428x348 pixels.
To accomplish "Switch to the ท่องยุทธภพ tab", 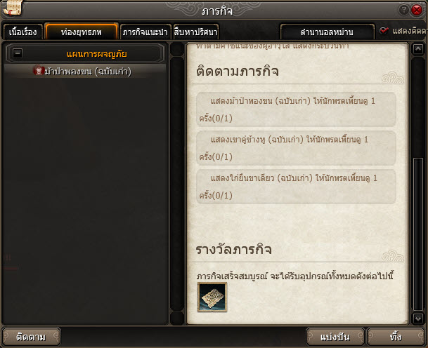I will 82,32.
